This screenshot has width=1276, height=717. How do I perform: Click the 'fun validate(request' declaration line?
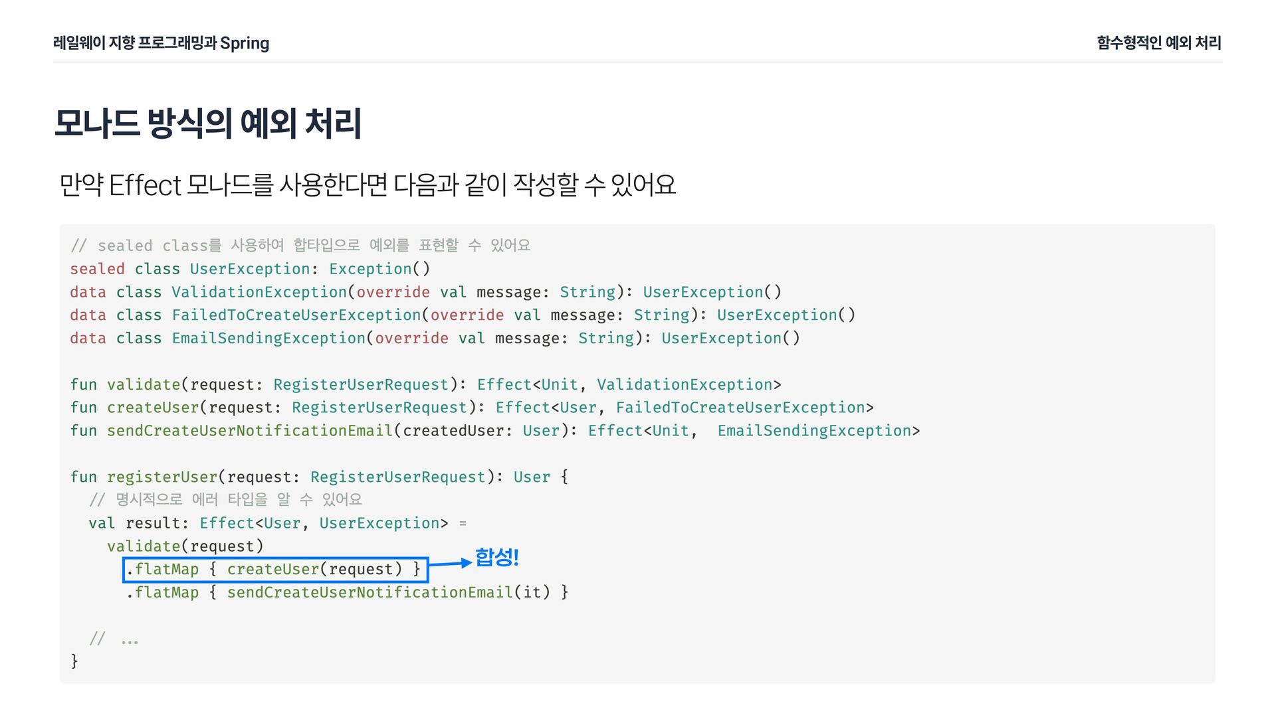click(426, 384)
